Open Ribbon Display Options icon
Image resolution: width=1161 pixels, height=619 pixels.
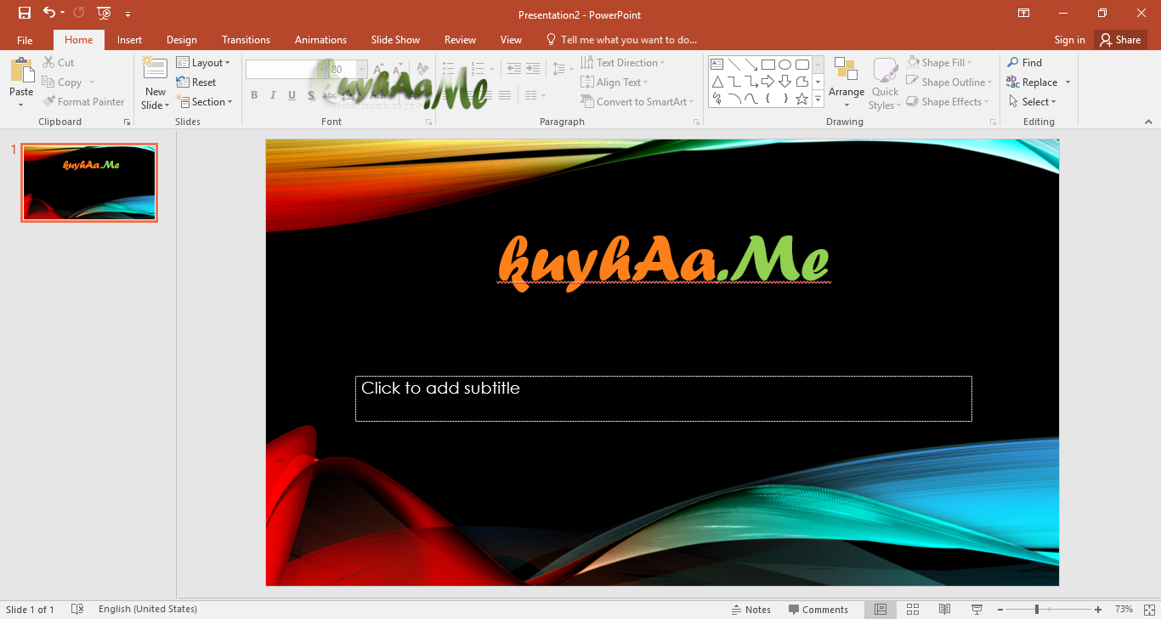coord(1024,13)
